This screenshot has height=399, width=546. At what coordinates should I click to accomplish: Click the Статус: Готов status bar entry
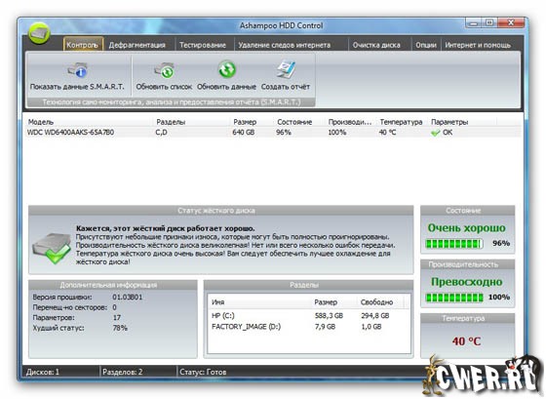203,372
